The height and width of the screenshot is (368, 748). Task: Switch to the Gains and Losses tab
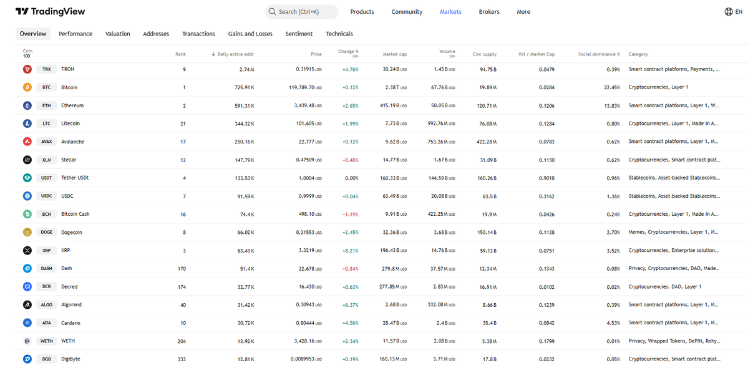click(x=250, y=34)
